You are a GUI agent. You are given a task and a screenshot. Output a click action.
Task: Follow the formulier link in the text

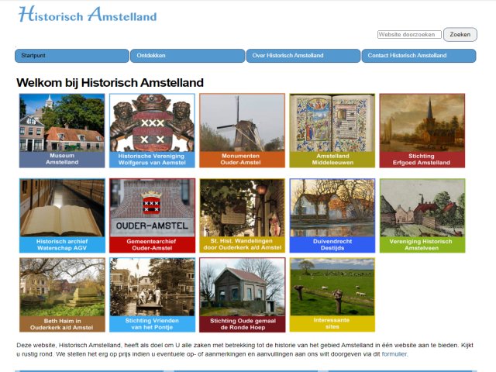[x=394, y=354]
